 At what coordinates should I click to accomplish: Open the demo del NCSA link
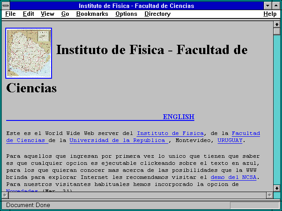click(234, 178)
